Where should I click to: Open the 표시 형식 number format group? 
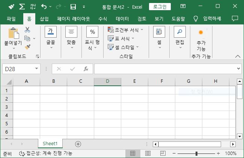pos(92,38)
